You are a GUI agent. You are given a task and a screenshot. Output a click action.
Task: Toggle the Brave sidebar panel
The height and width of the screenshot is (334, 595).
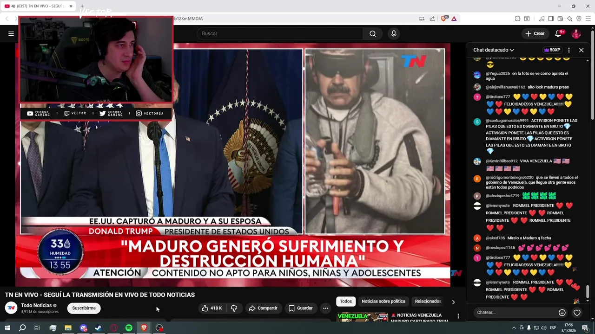tap(551, 19)
